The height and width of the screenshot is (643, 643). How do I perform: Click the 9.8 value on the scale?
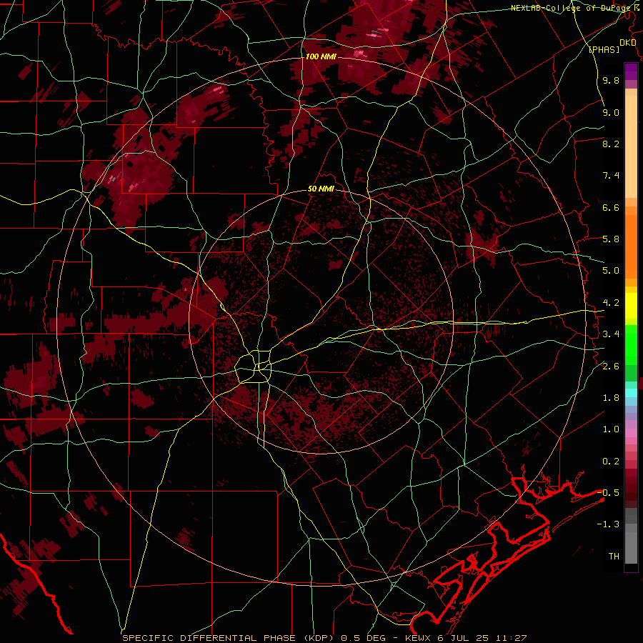tap(611, 81)
